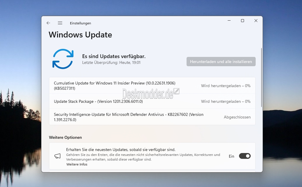Click the 'Gehören Sie zu den Ersten' description text

[x=143, y=157]
